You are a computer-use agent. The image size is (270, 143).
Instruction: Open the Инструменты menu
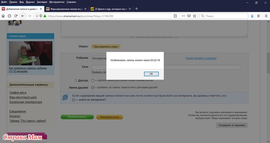click(x=57, y=2)
